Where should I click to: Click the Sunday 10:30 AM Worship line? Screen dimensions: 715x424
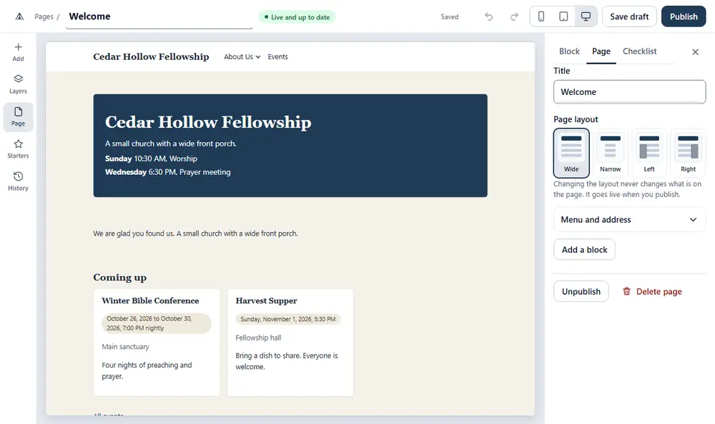pos(151,158)
